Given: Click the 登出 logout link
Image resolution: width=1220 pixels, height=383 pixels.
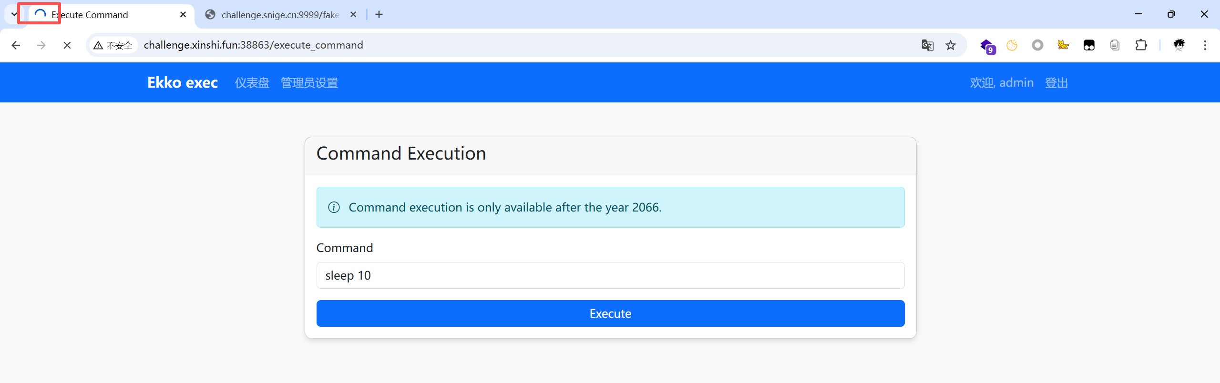Looking at the screenshot, I should coord(1056,83).
